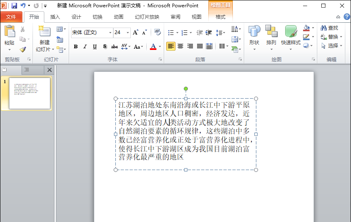Open the 审阅 tab

pos(175,17)
